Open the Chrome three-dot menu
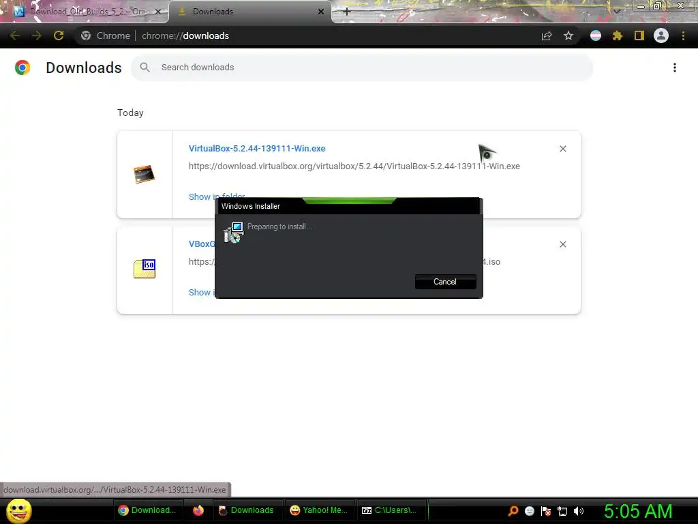This screenshot has height=524, width=698. [683, 35]
